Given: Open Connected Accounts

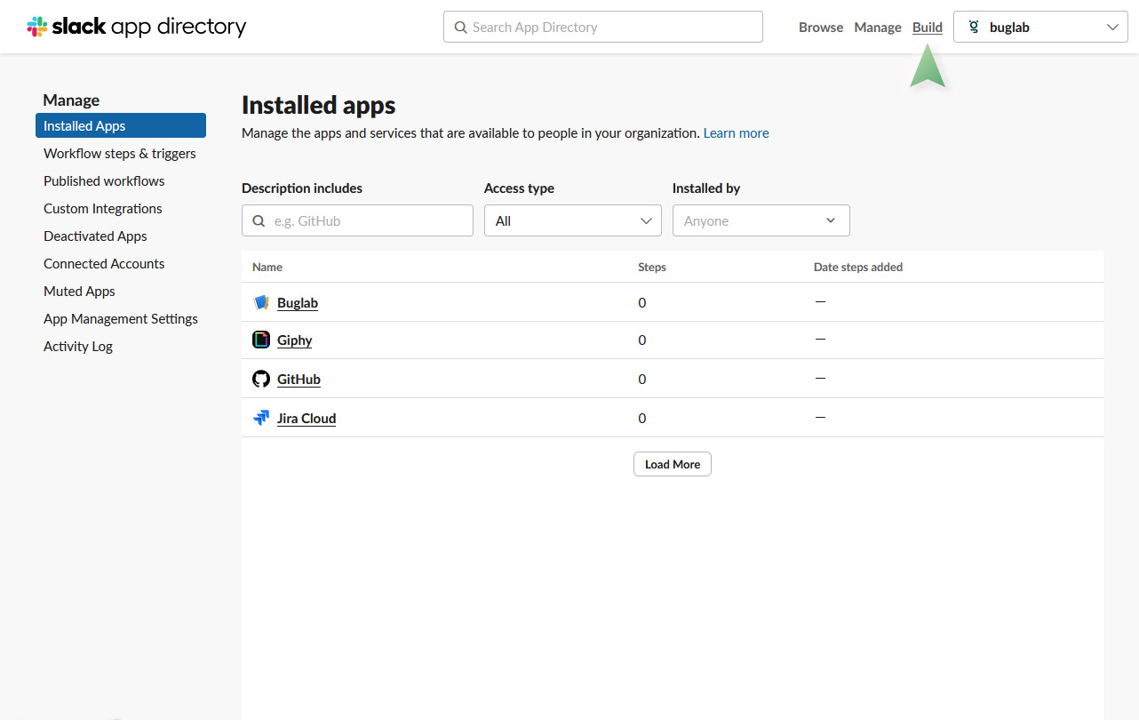Looking at the screenshot, I should (x=104, y=263).
